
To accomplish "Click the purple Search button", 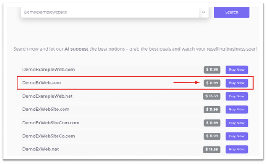I will click(x=231, y=12).
